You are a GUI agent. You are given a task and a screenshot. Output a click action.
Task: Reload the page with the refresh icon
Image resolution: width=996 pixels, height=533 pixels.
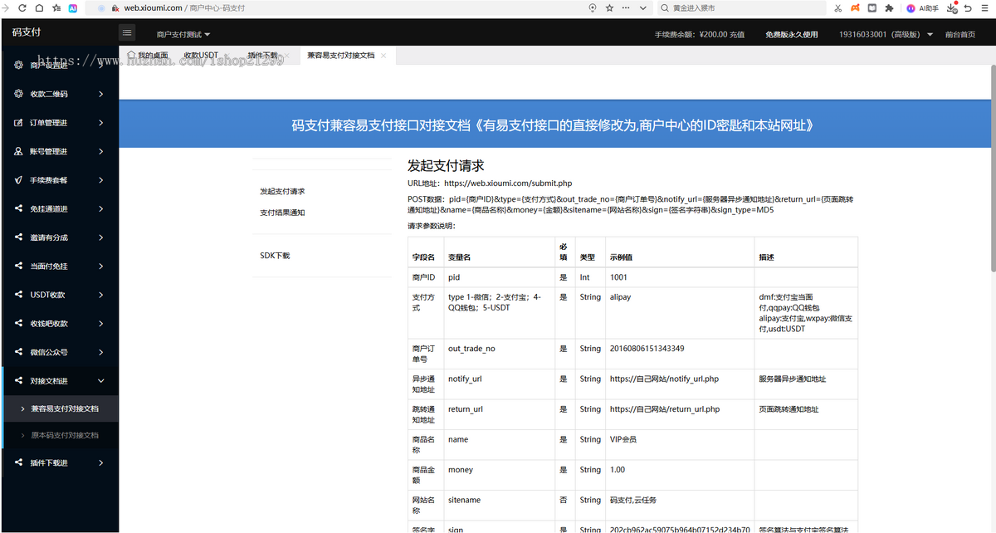point(22,7)
